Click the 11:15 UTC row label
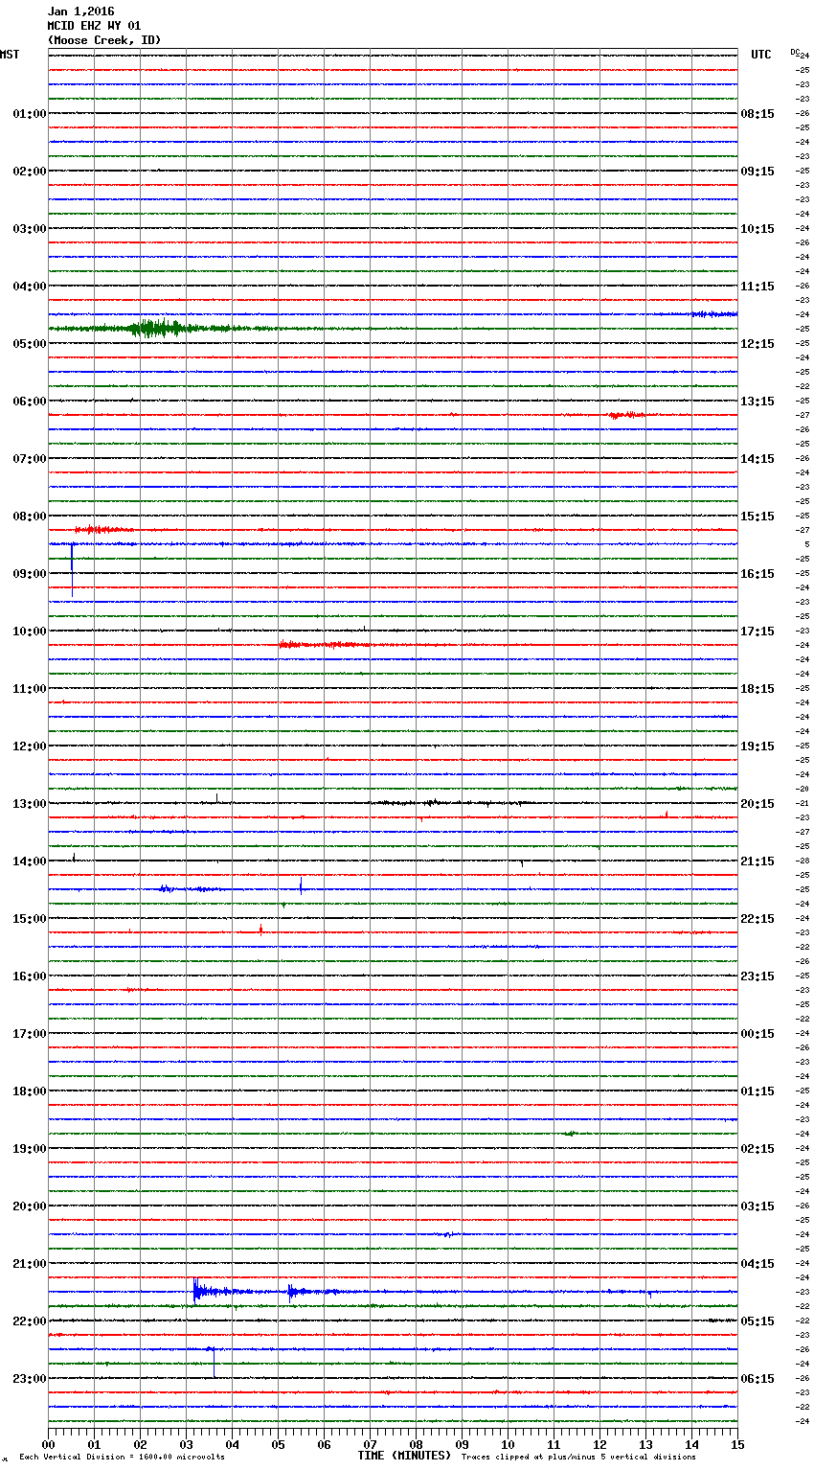The height and width of the screenshot is (1470, 814). pyautogui.click(x=757, y=287)
